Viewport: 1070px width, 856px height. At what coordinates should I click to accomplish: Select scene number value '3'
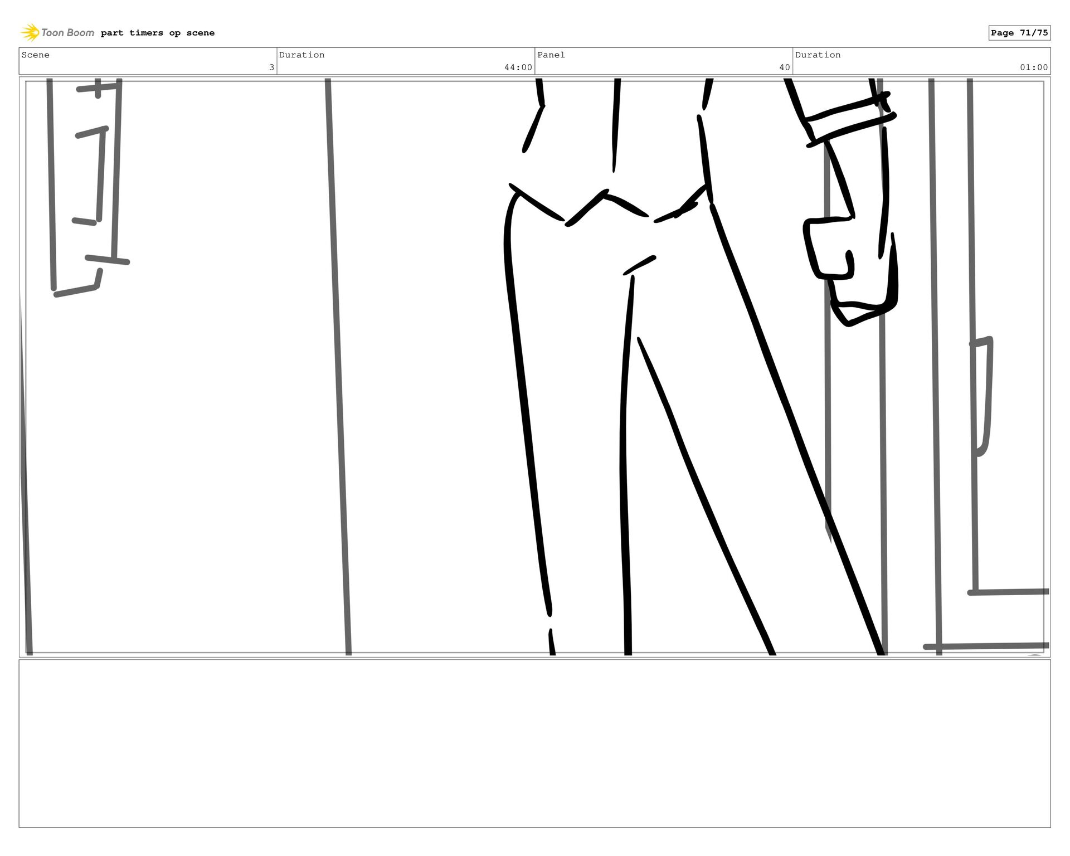coord(271,67)
